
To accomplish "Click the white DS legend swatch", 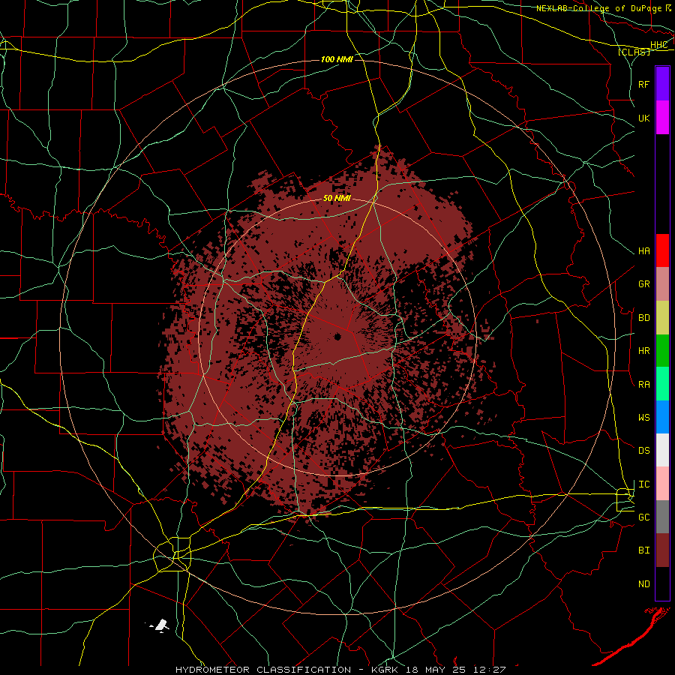I will point(662,450).
